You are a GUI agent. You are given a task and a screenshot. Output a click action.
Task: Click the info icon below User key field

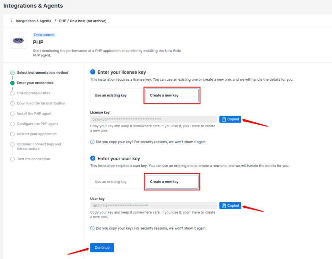pyautogui.click(x=92, y=228)
